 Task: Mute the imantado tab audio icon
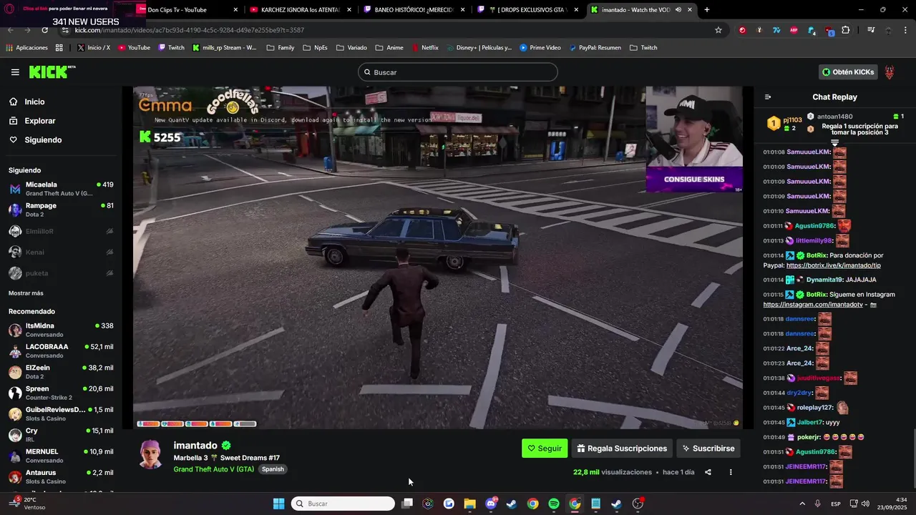pyautogui.click(x=678, y=10)
